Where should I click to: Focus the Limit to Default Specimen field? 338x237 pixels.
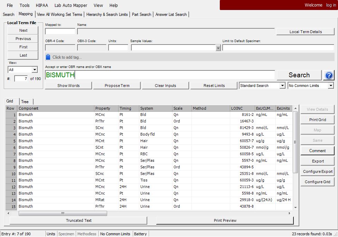(278, 48)
